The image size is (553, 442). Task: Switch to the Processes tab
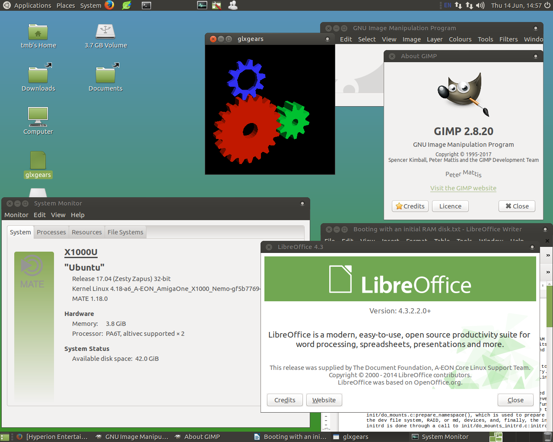(x=51, y=232)
